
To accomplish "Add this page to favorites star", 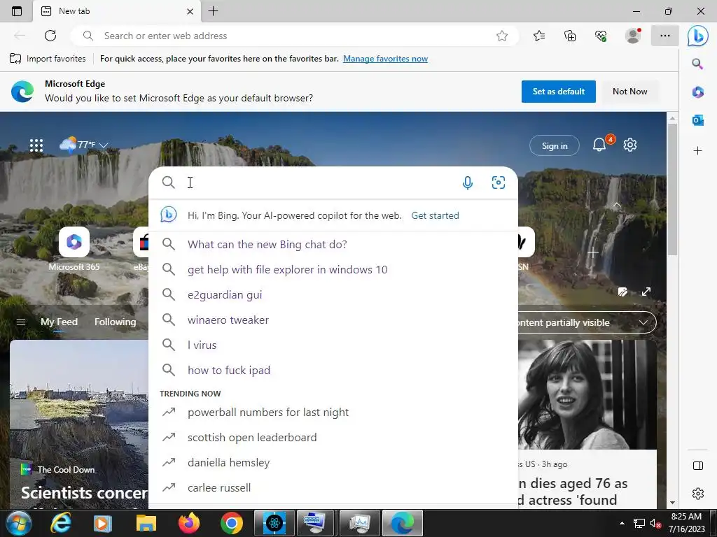I will coord(501,36).
